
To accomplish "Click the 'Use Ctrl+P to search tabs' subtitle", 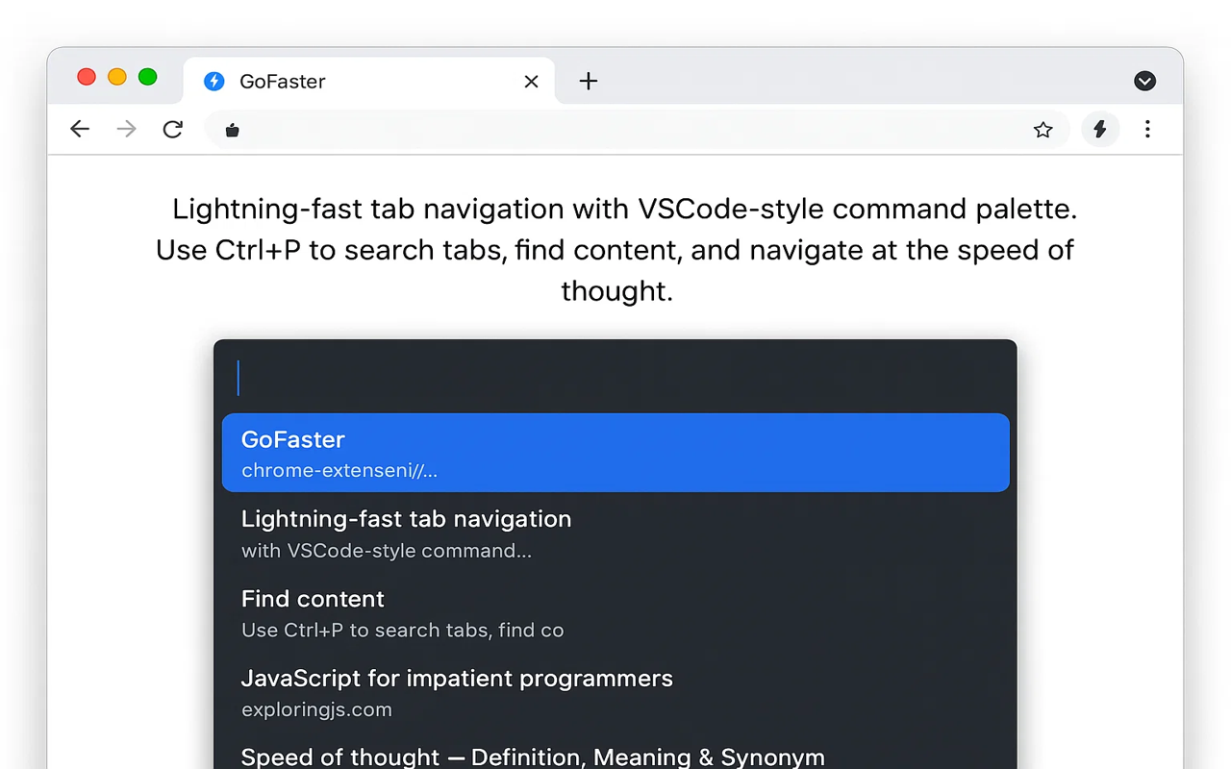I will [x=402, y=631].
